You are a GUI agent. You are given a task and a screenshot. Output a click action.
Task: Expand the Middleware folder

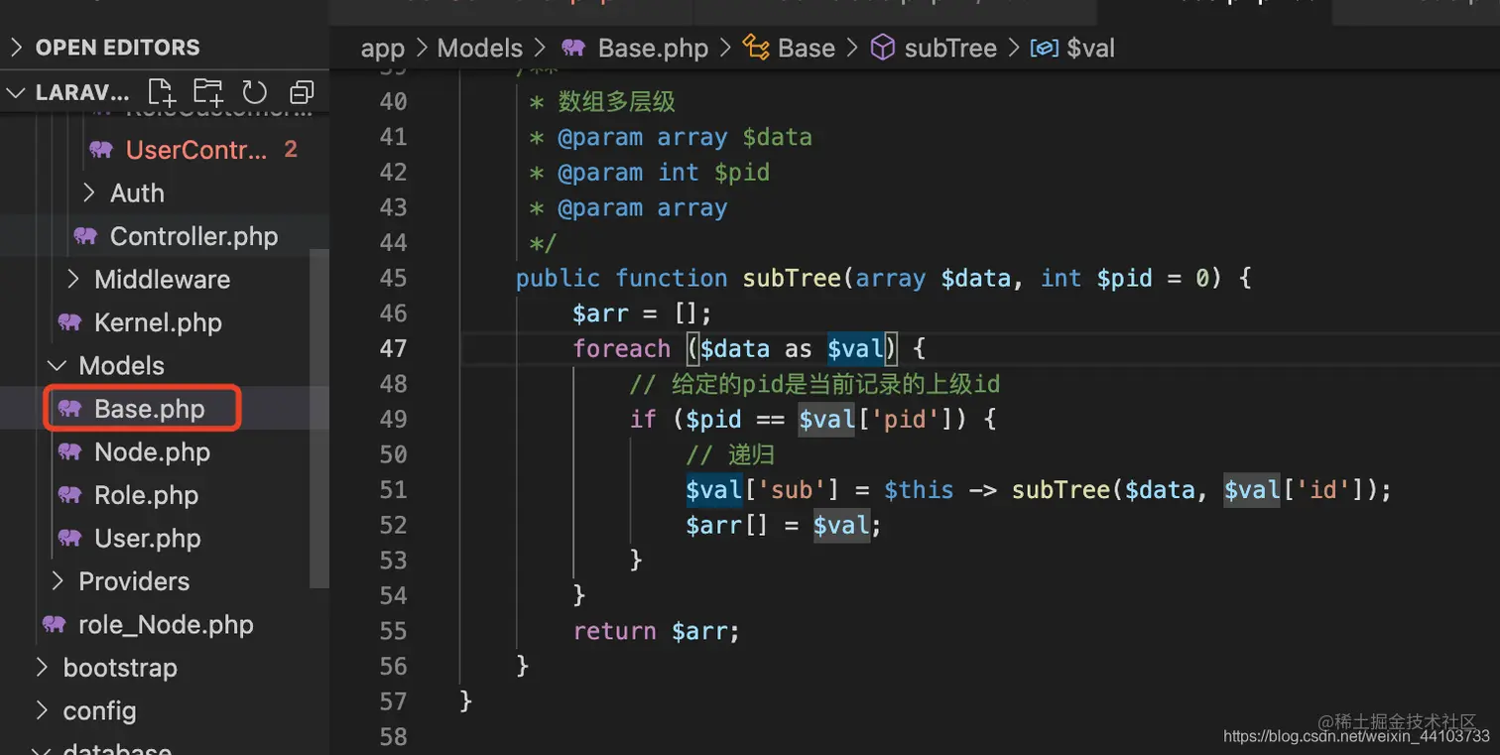click(72, 279)
